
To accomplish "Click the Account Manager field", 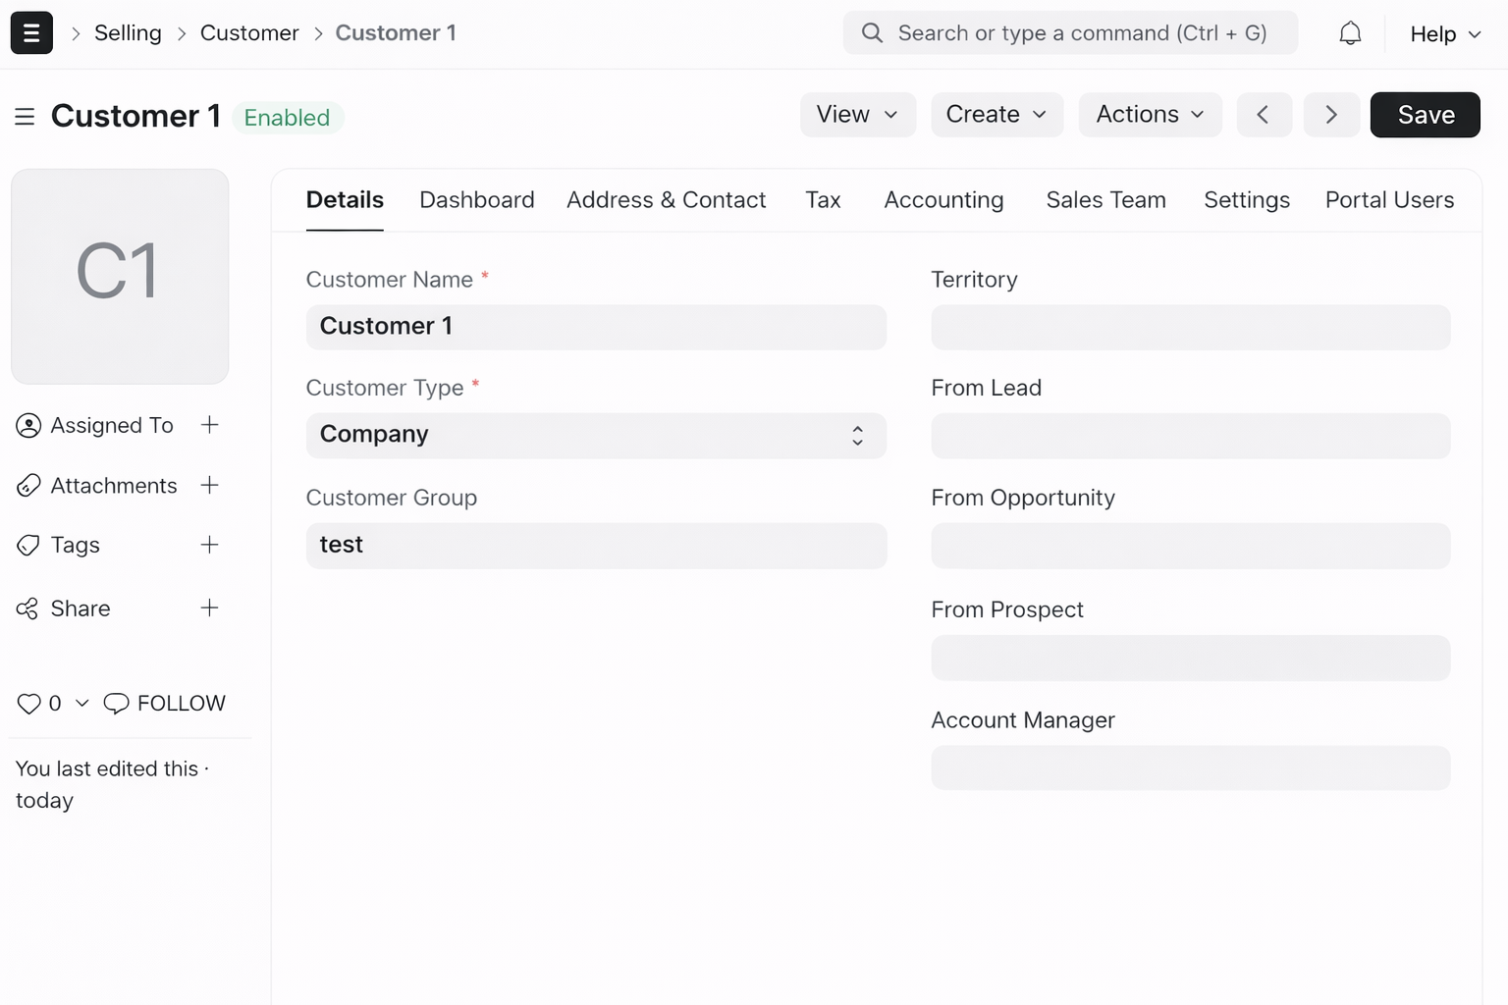I will tap(1190, 767).
